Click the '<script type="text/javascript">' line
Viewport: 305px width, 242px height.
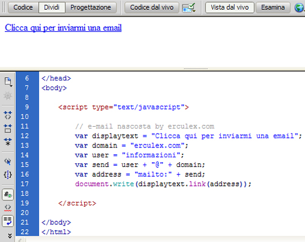click(x=123, y=107)
